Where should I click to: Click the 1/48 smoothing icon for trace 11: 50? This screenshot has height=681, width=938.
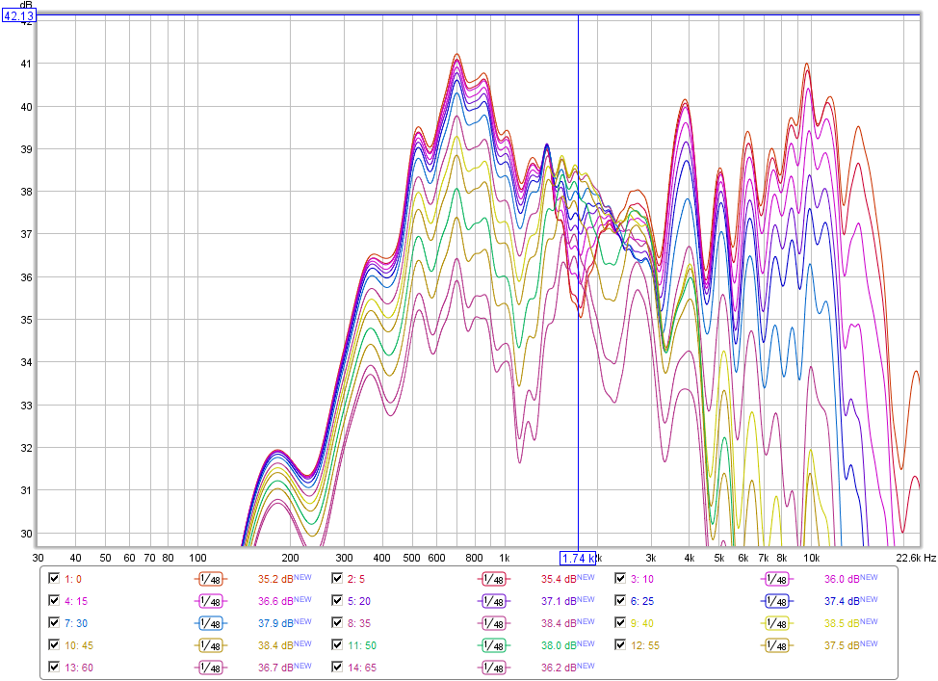493,645
